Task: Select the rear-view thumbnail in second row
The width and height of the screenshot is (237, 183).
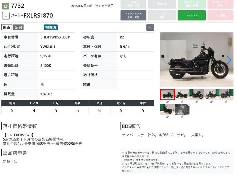Action: 167,109
